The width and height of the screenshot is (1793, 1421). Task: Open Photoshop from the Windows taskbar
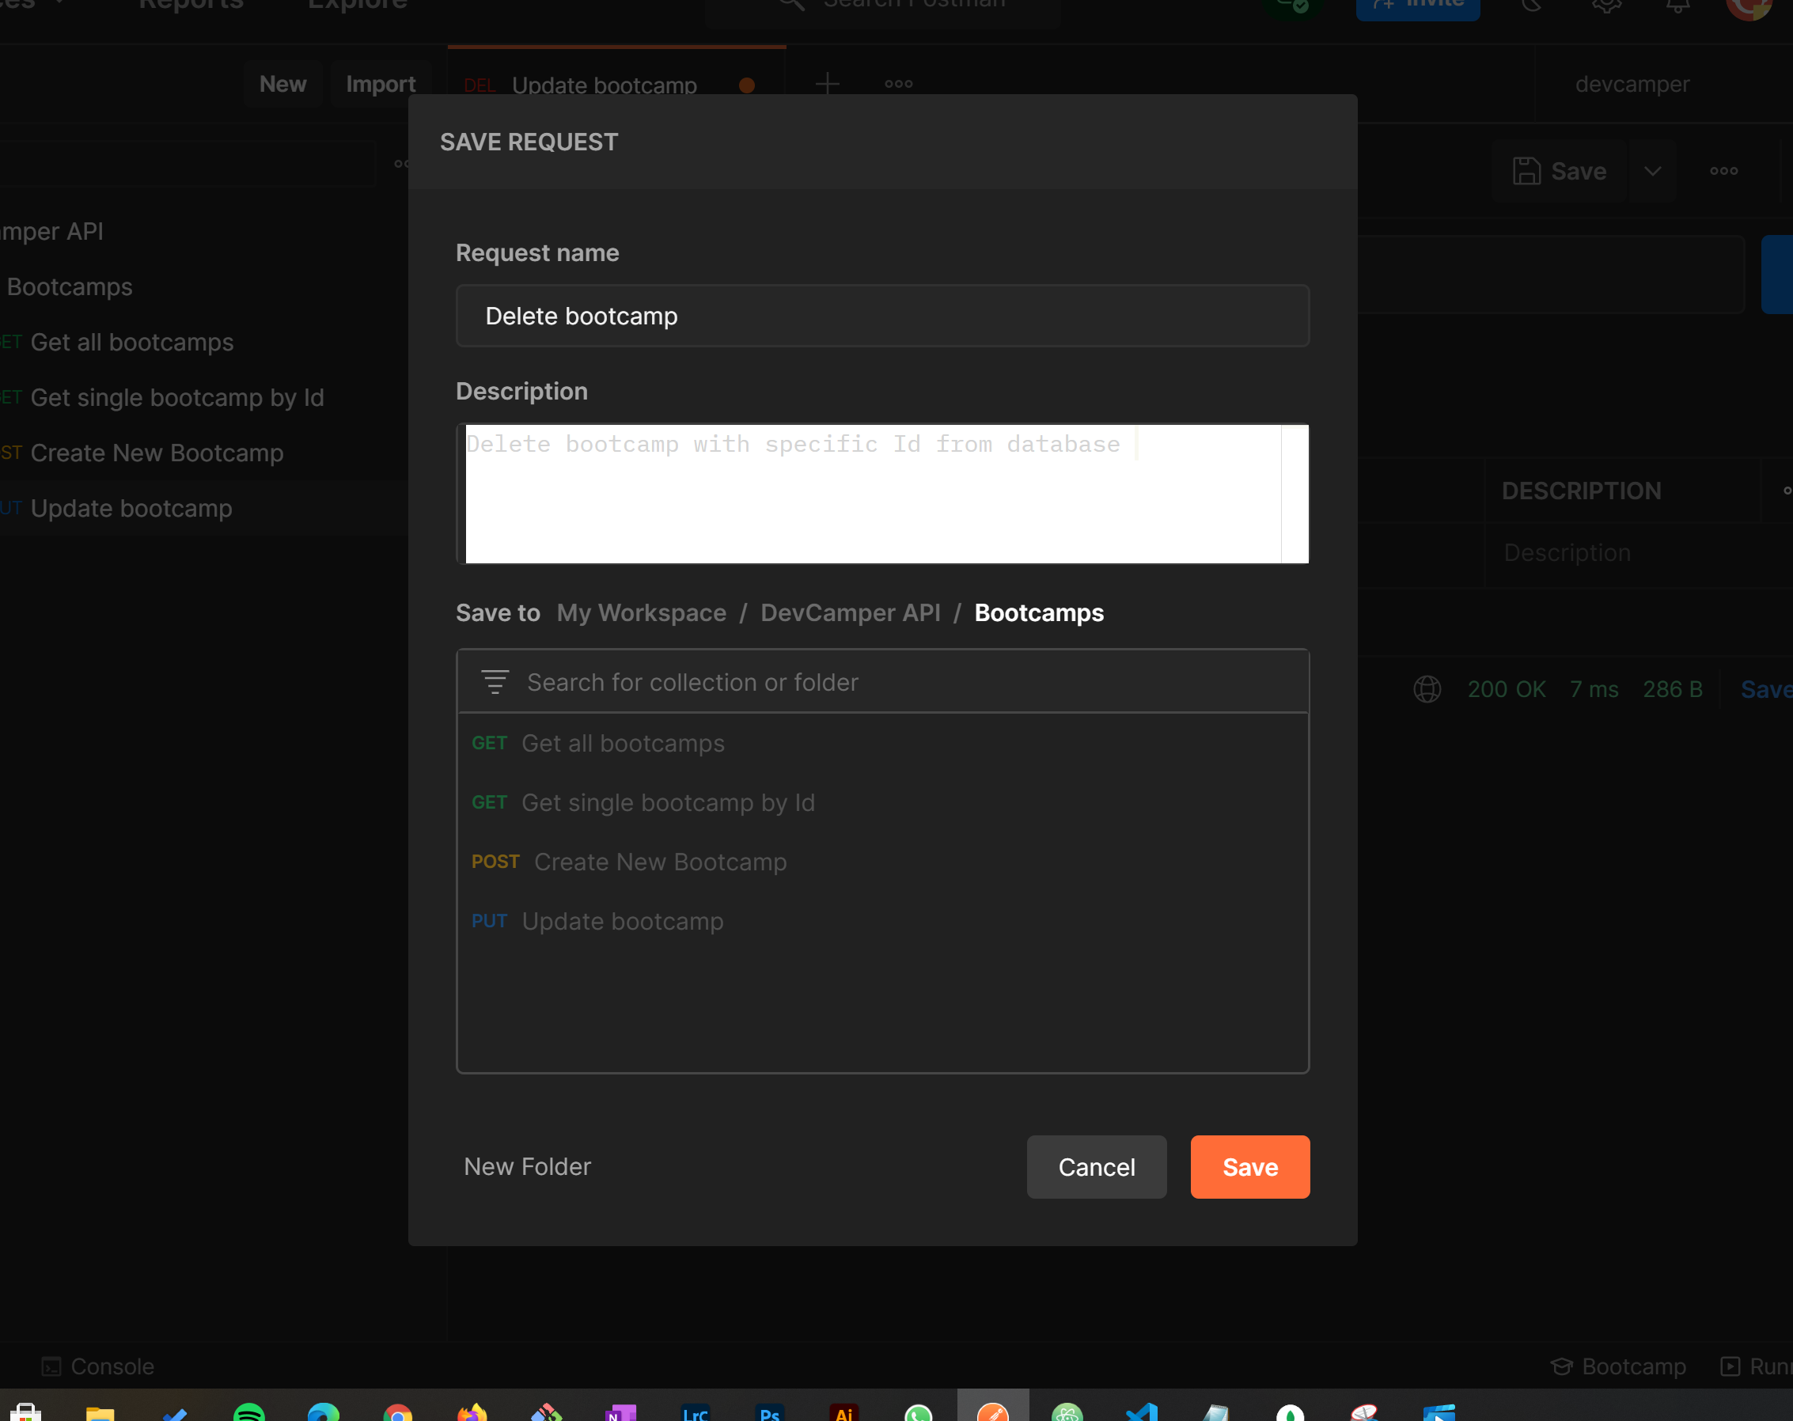pyautogui.click(x=769, y=1412)
